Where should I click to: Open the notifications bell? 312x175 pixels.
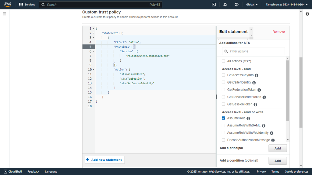(225, 4)
